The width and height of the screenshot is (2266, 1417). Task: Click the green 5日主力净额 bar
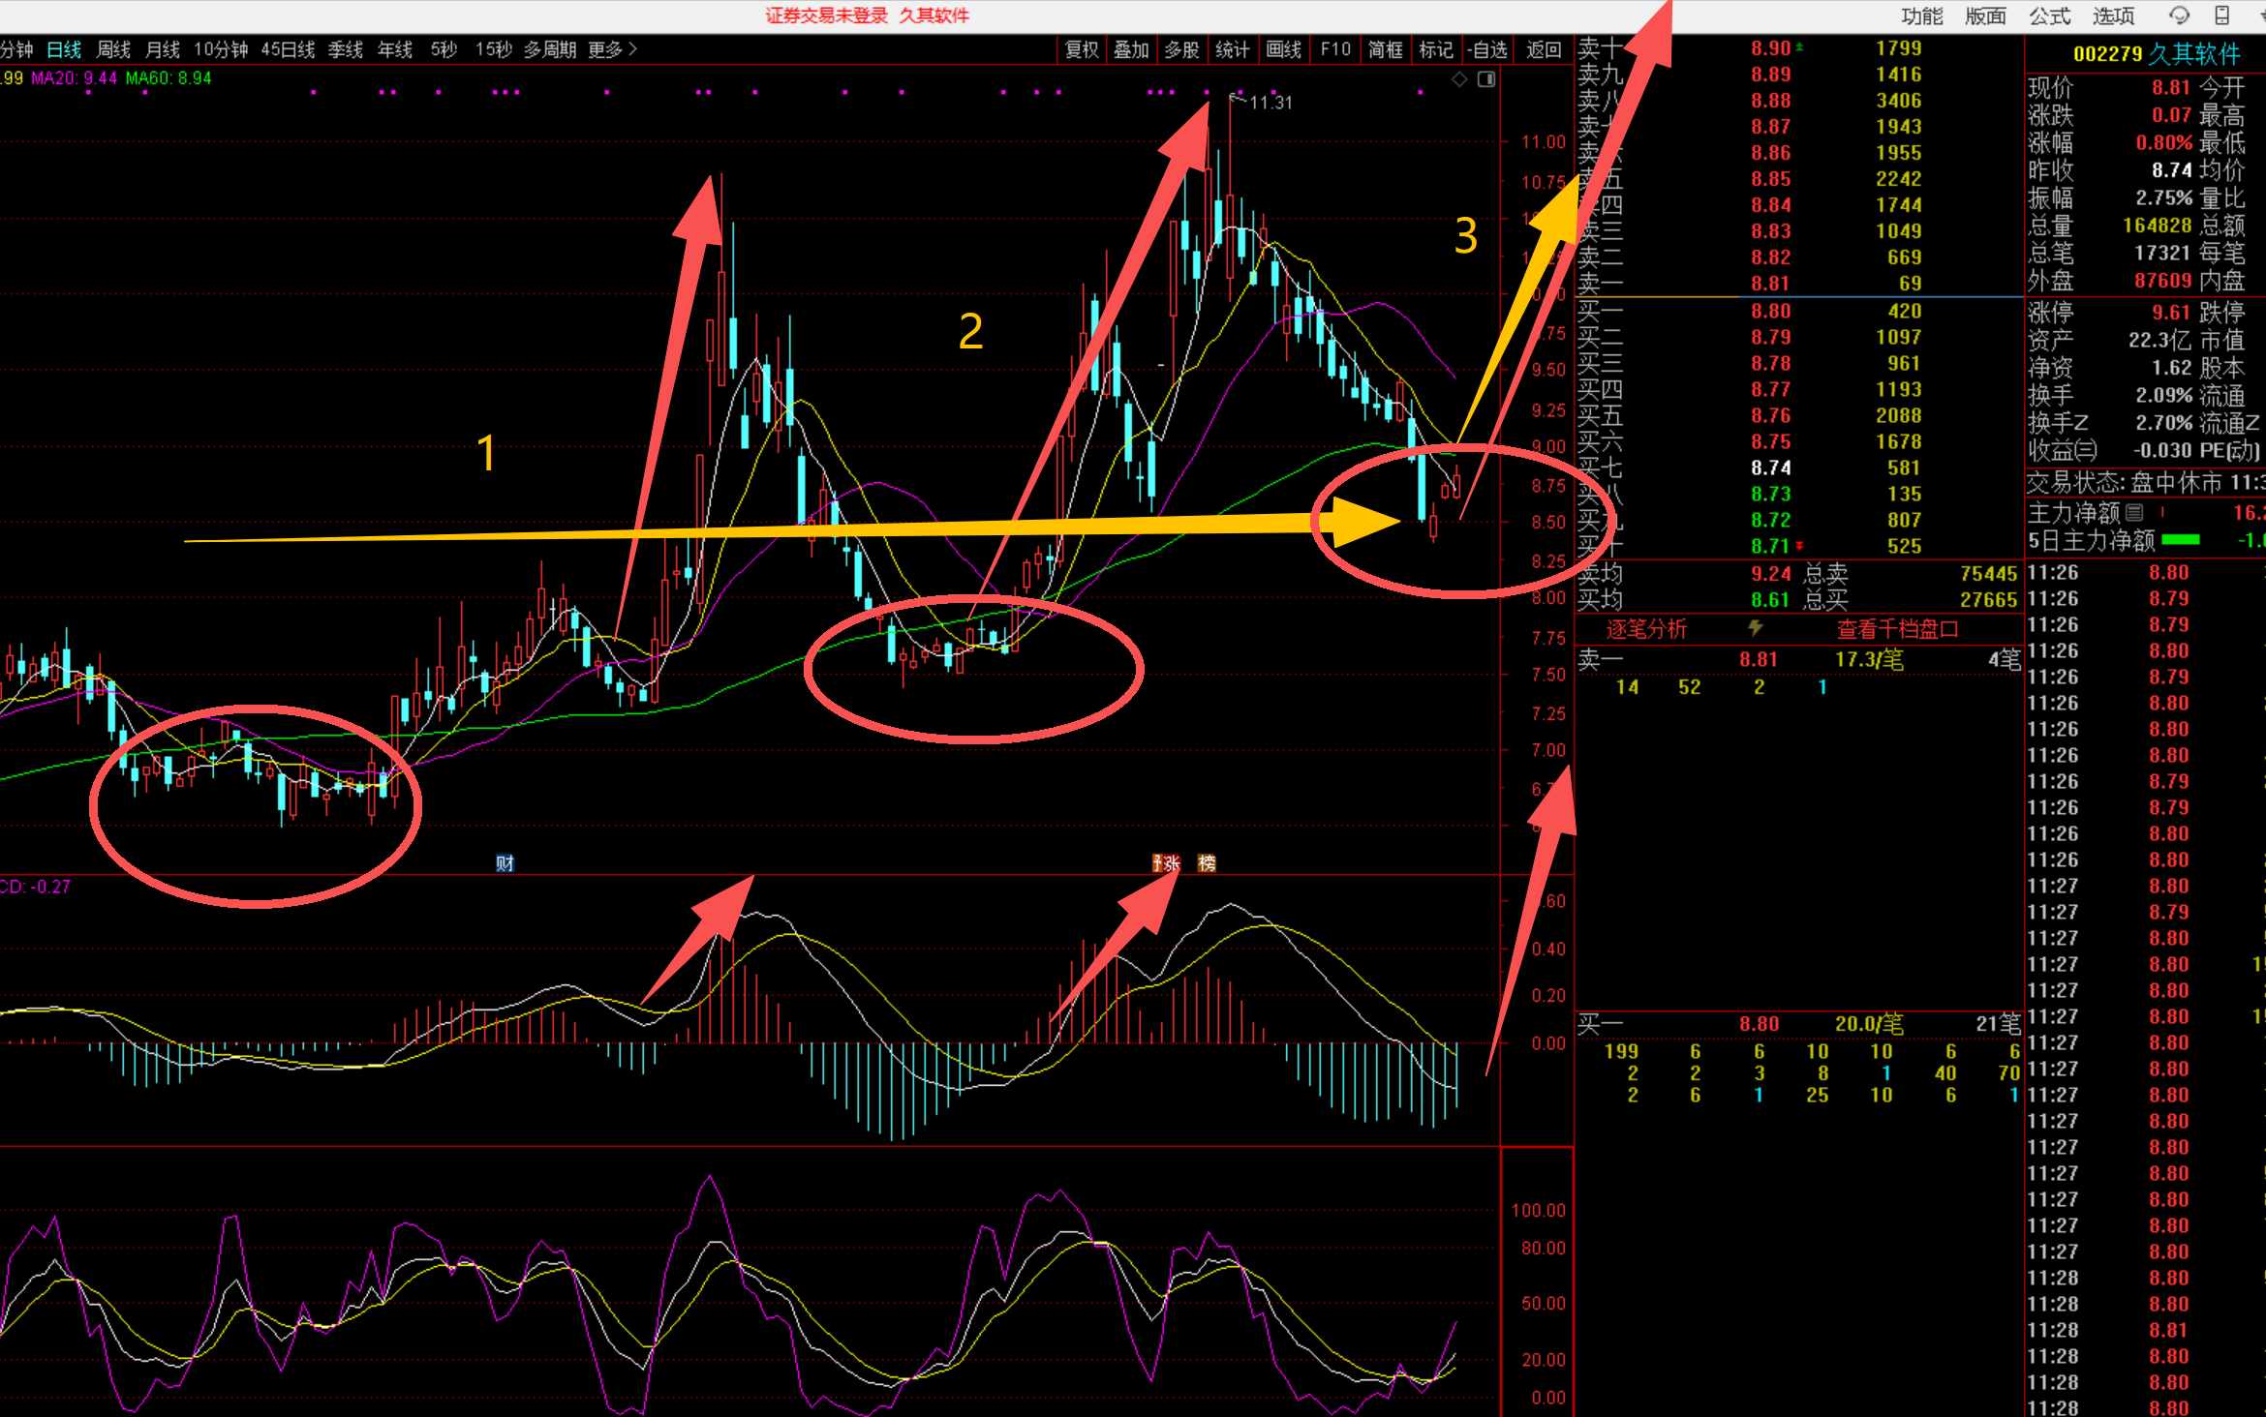(x=2181, y=540)
